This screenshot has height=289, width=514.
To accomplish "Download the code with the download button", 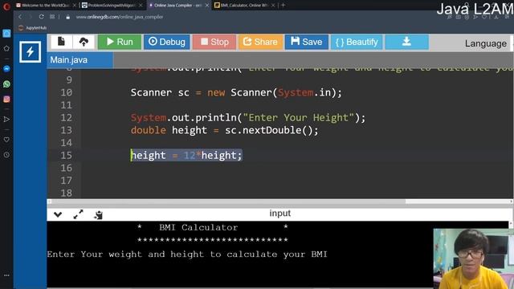I will (406, 42).
